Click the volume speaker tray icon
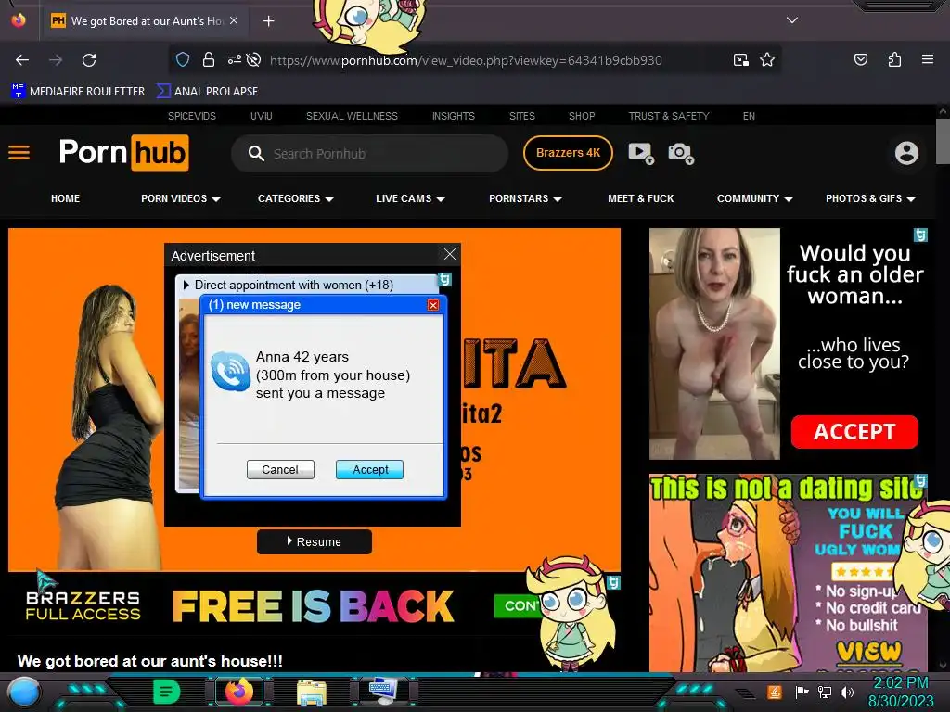 coord(846,692)
